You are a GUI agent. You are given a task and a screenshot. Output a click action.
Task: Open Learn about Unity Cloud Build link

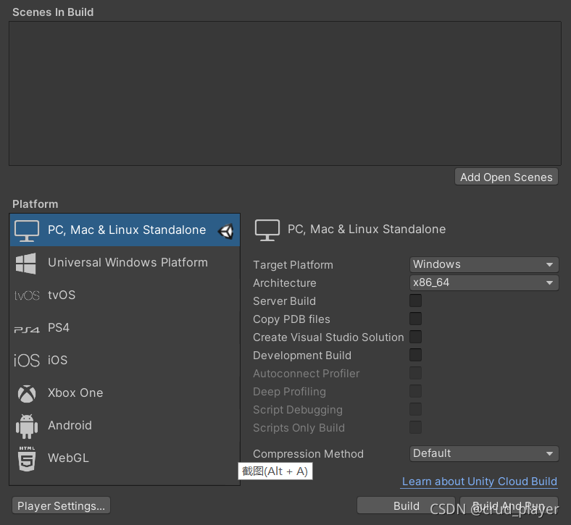point(479,482)
